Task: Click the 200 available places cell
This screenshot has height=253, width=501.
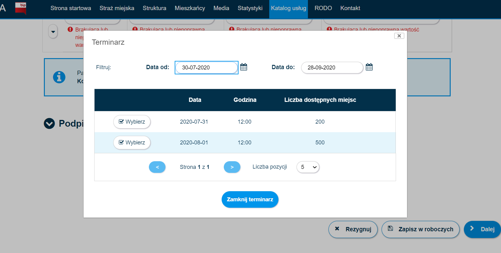Action: pos(320,122)
